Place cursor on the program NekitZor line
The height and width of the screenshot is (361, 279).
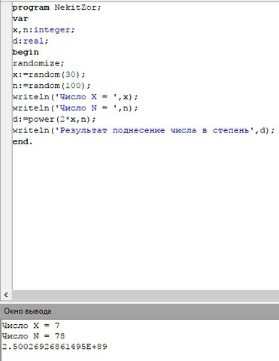tap(56, 8)
